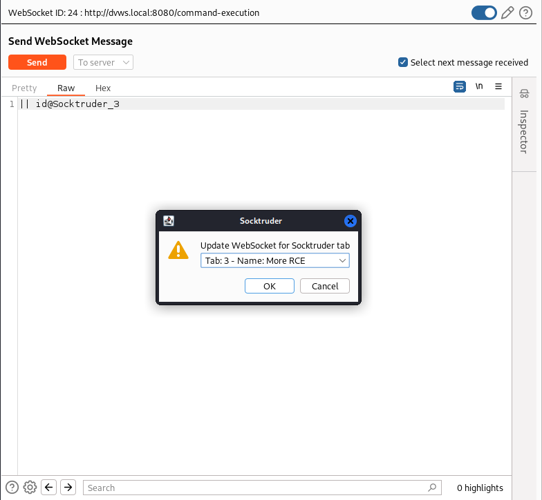Click the Send WebSocket Message heading
Image resolution: width=542 pixels, height=500 pixels.
point(71,41)
